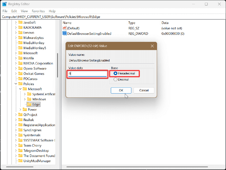
Task: Open the View menu
Action: [24, 11]
